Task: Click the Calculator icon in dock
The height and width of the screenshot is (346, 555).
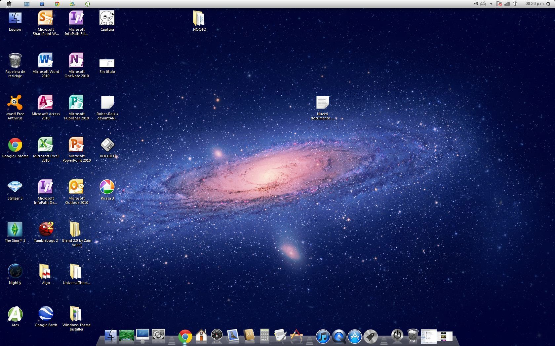Action: [264, 335]
